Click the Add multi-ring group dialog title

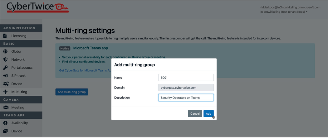[135, 65]
